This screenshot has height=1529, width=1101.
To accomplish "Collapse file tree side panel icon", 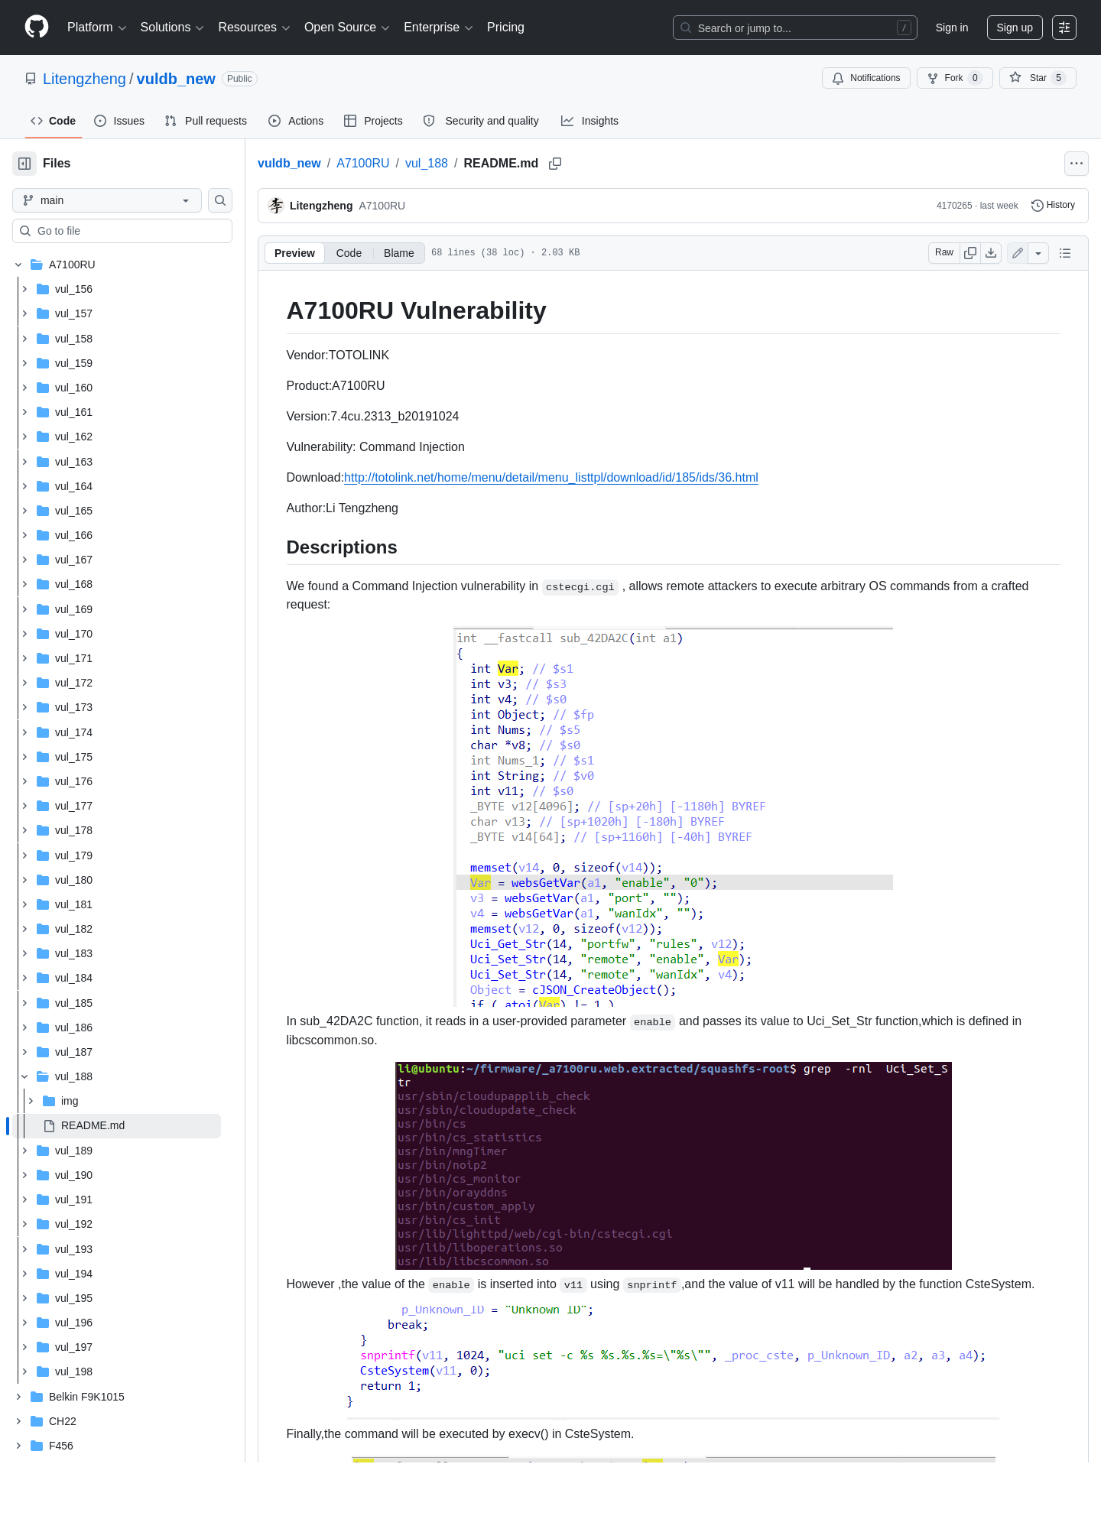I will (24, 164).
